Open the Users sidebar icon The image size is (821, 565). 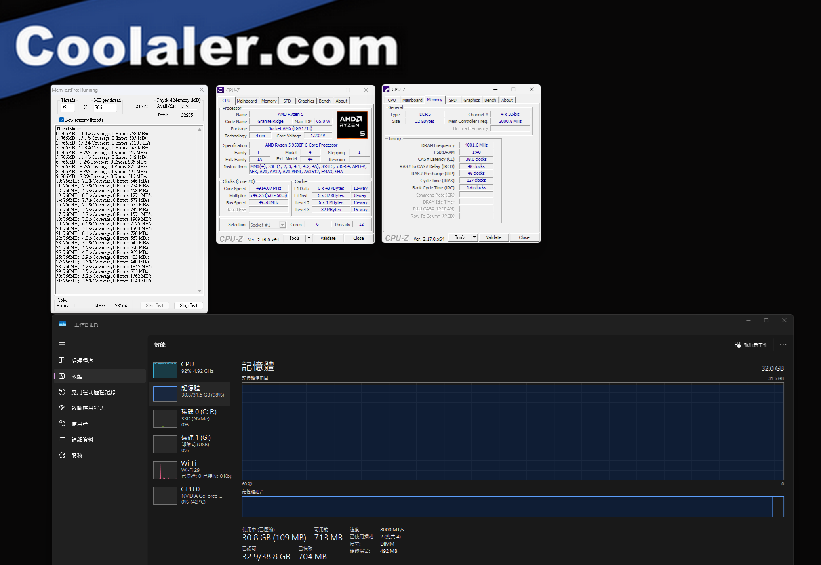click(62, 424)
